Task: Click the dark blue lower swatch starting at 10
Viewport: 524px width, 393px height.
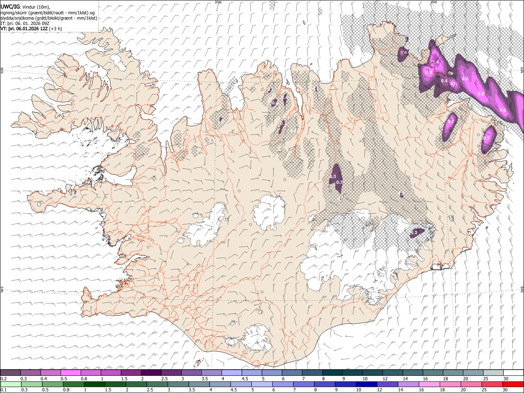Action: tap(366, 384)
